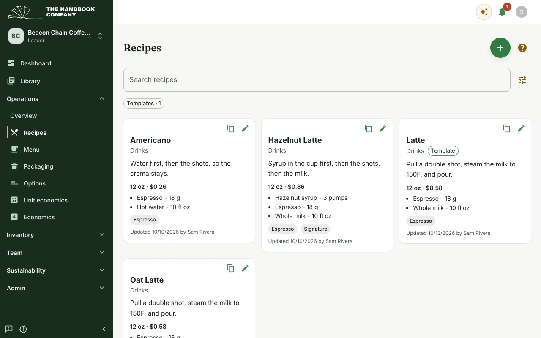The image size is (541, 338).
Task: Collapse the sidebar with the left chevron
Action: [104, 329]
